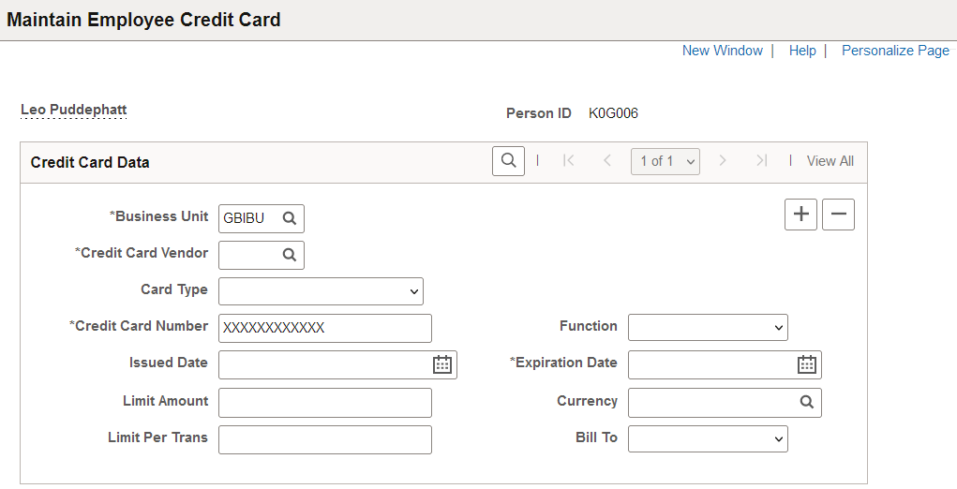Image resolution: width=957 pixels, height=489 pixels.
Task: Expand the Function dropdown
Action: coord(708,328)
